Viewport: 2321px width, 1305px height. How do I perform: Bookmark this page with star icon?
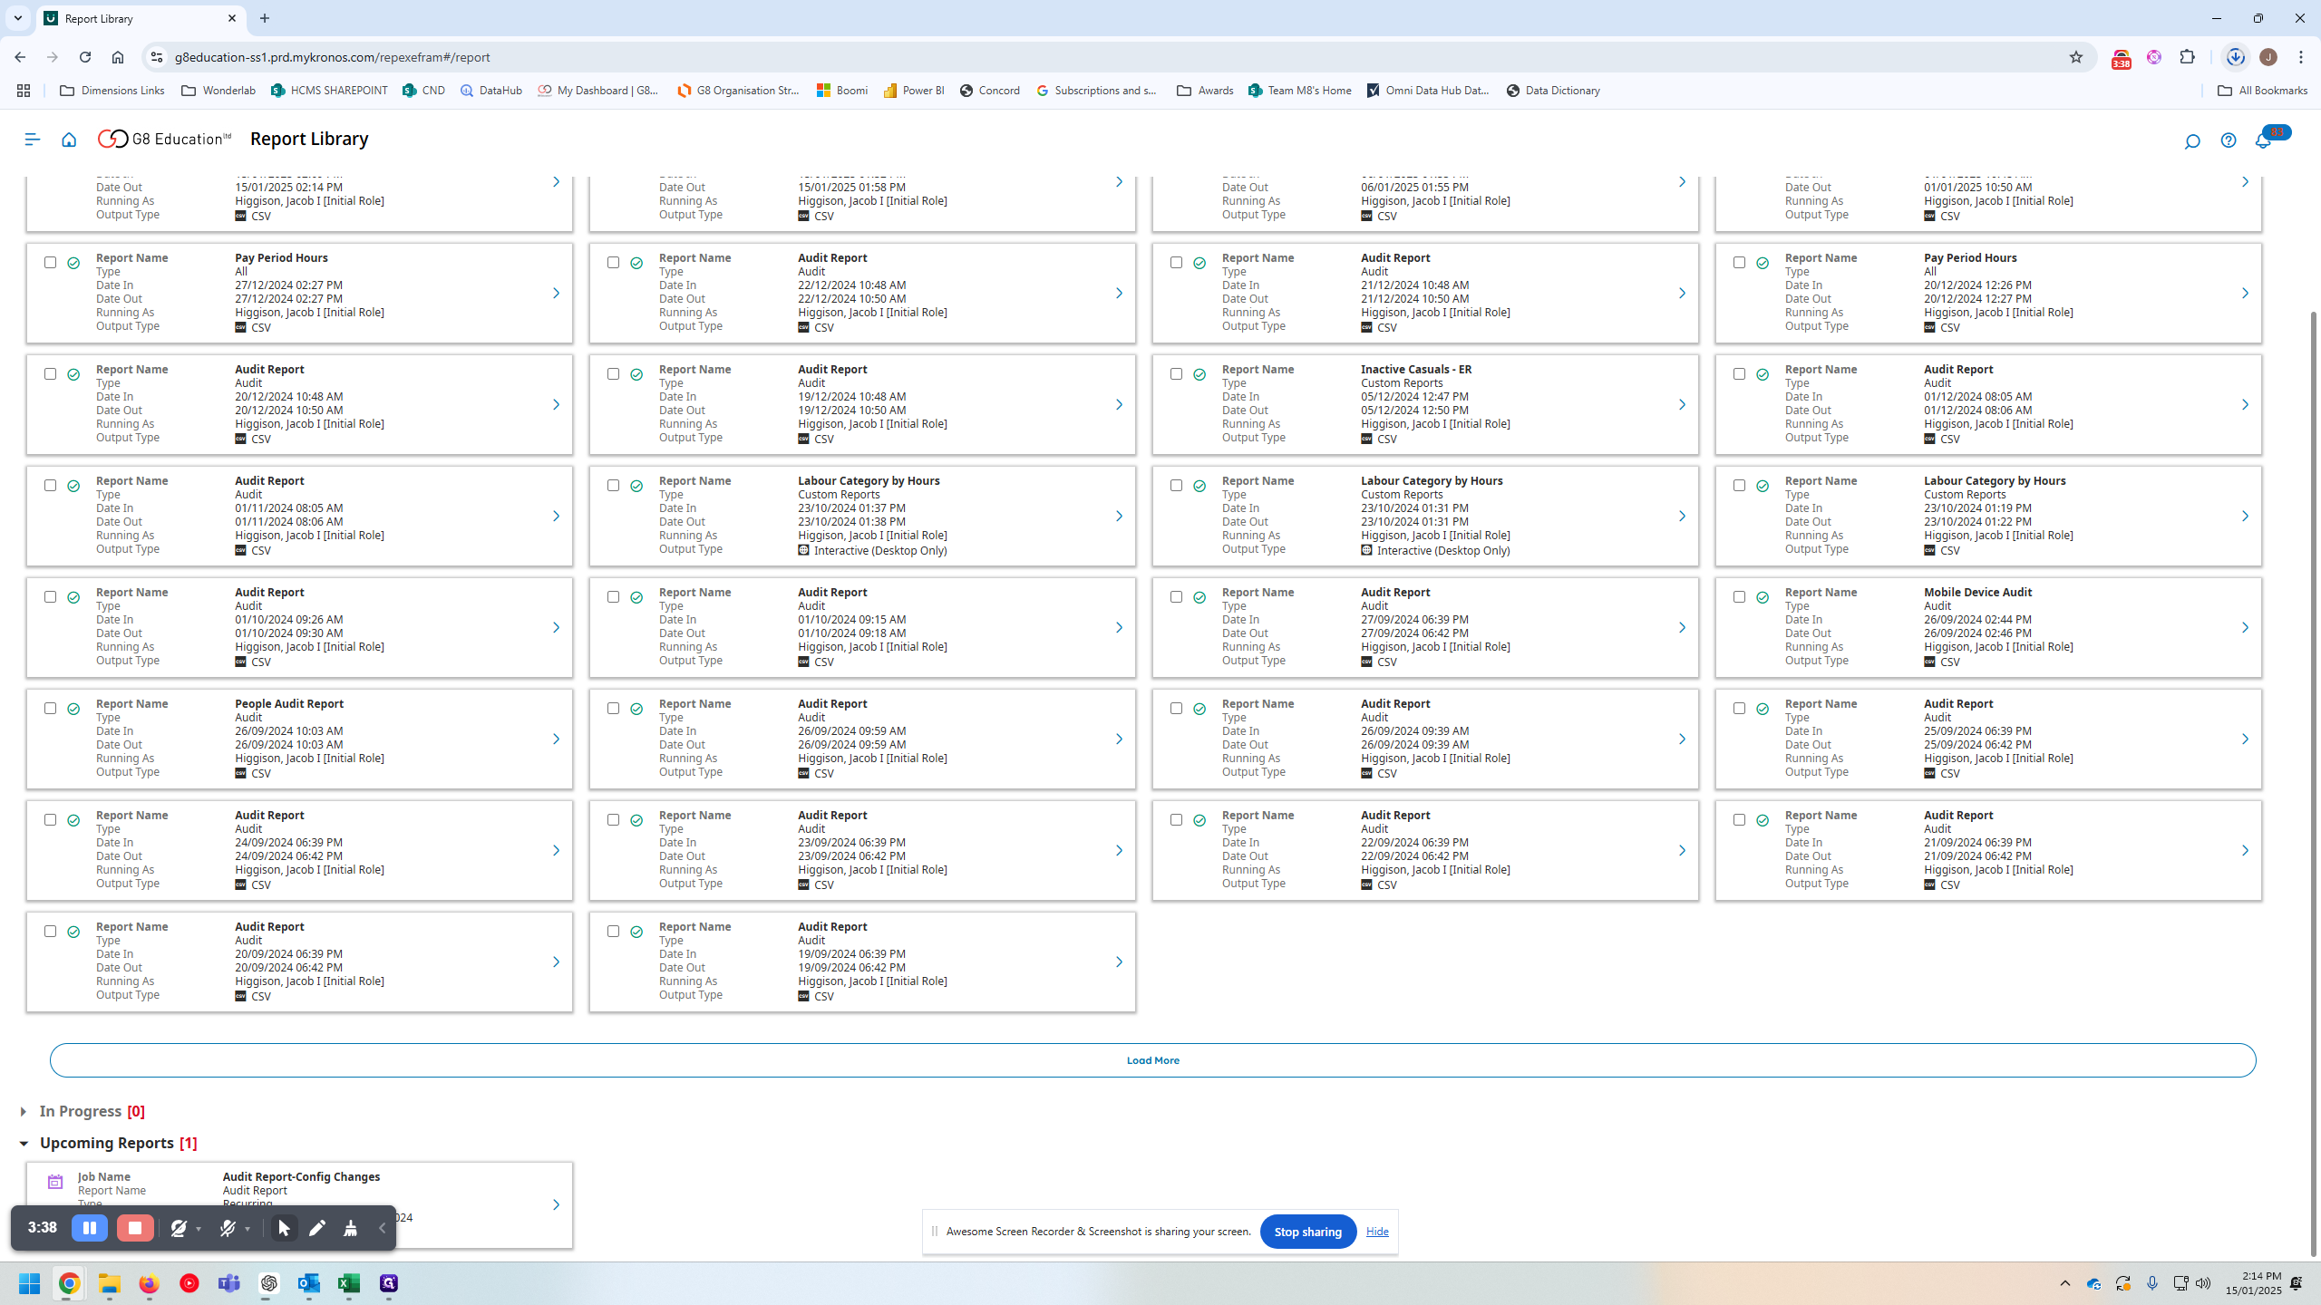click(x=2076, y=57)
